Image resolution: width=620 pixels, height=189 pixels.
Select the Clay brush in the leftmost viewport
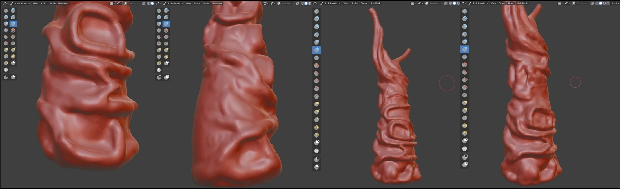(x=13, y=10)
